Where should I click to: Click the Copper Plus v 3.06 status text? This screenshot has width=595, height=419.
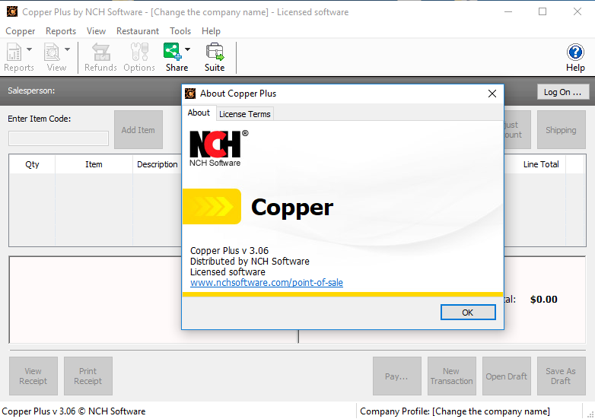(74, 411)
